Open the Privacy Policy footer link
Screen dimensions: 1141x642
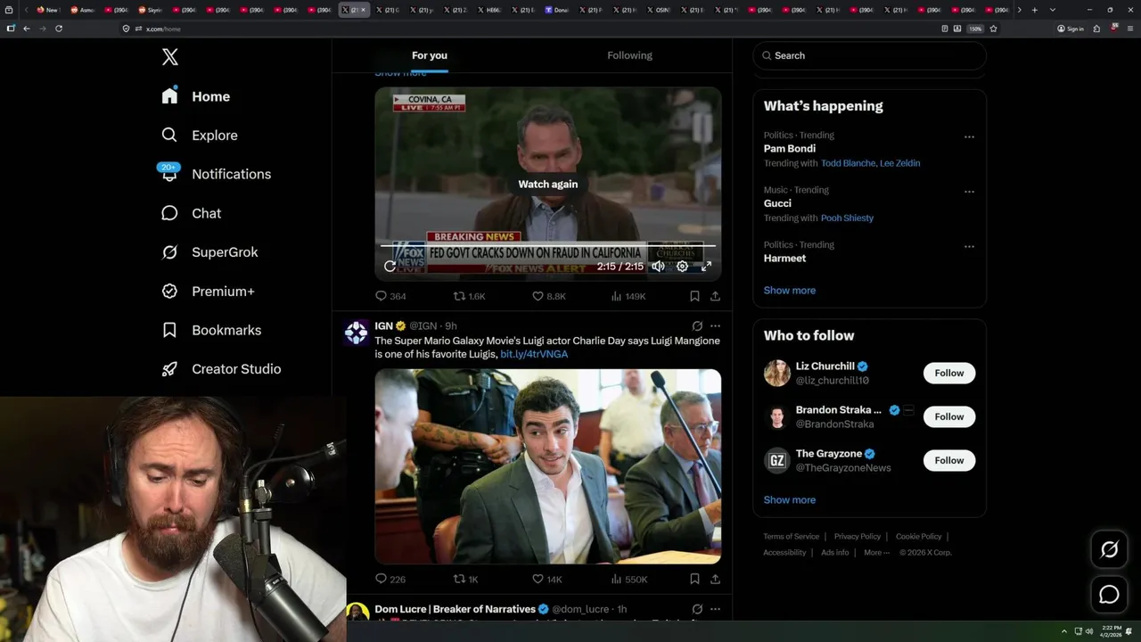coord(858,536)
